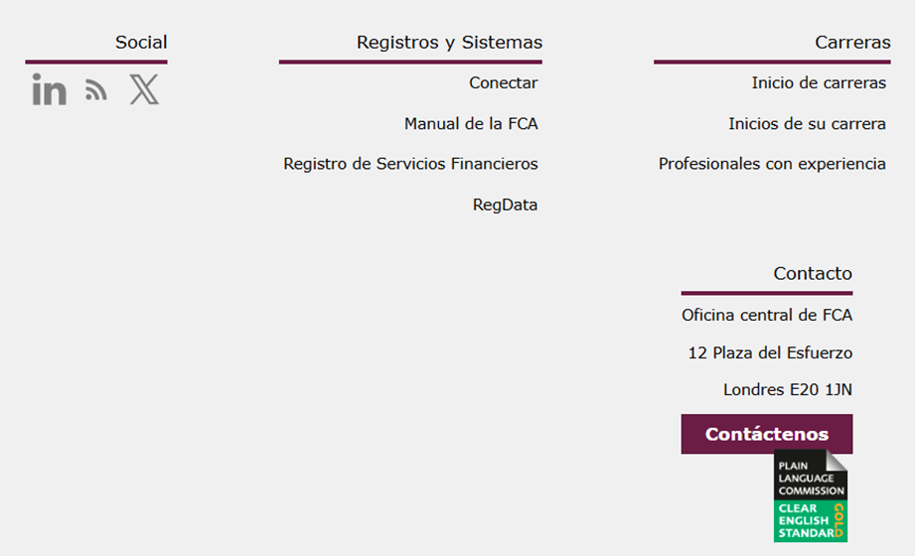Click Inicios de su carrera

(x=807, y=124)
